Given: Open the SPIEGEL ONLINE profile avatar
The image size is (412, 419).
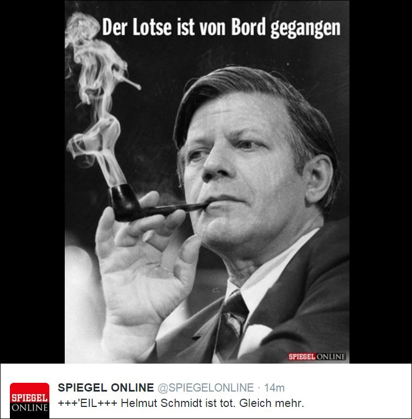Looking at the screenshot, I should coord(30,400).
